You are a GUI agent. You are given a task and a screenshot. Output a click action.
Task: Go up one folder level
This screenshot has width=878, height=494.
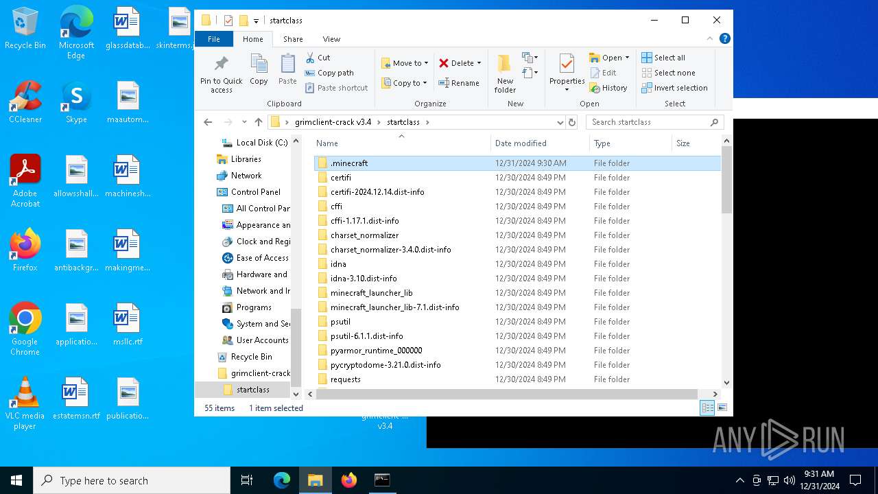[x=258, y=122]
